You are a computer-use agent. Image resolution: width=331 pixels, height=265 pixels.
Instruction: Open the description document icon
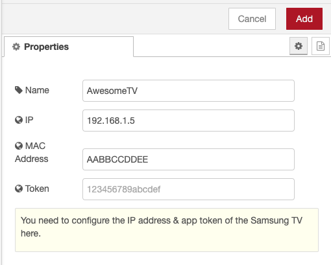(321, 46)
